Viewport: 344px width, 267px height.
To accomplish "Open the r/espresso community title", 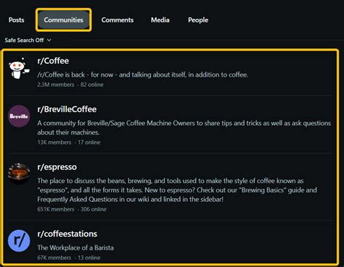I will pos(57,167).
